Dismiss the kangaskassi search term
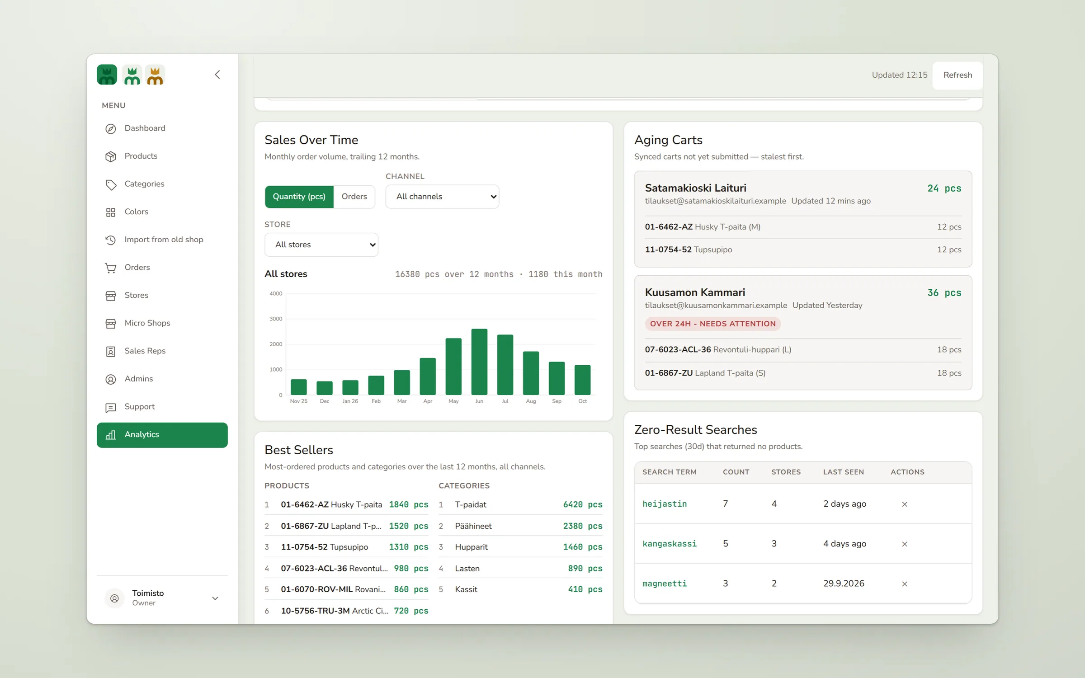 click(905, 544)
